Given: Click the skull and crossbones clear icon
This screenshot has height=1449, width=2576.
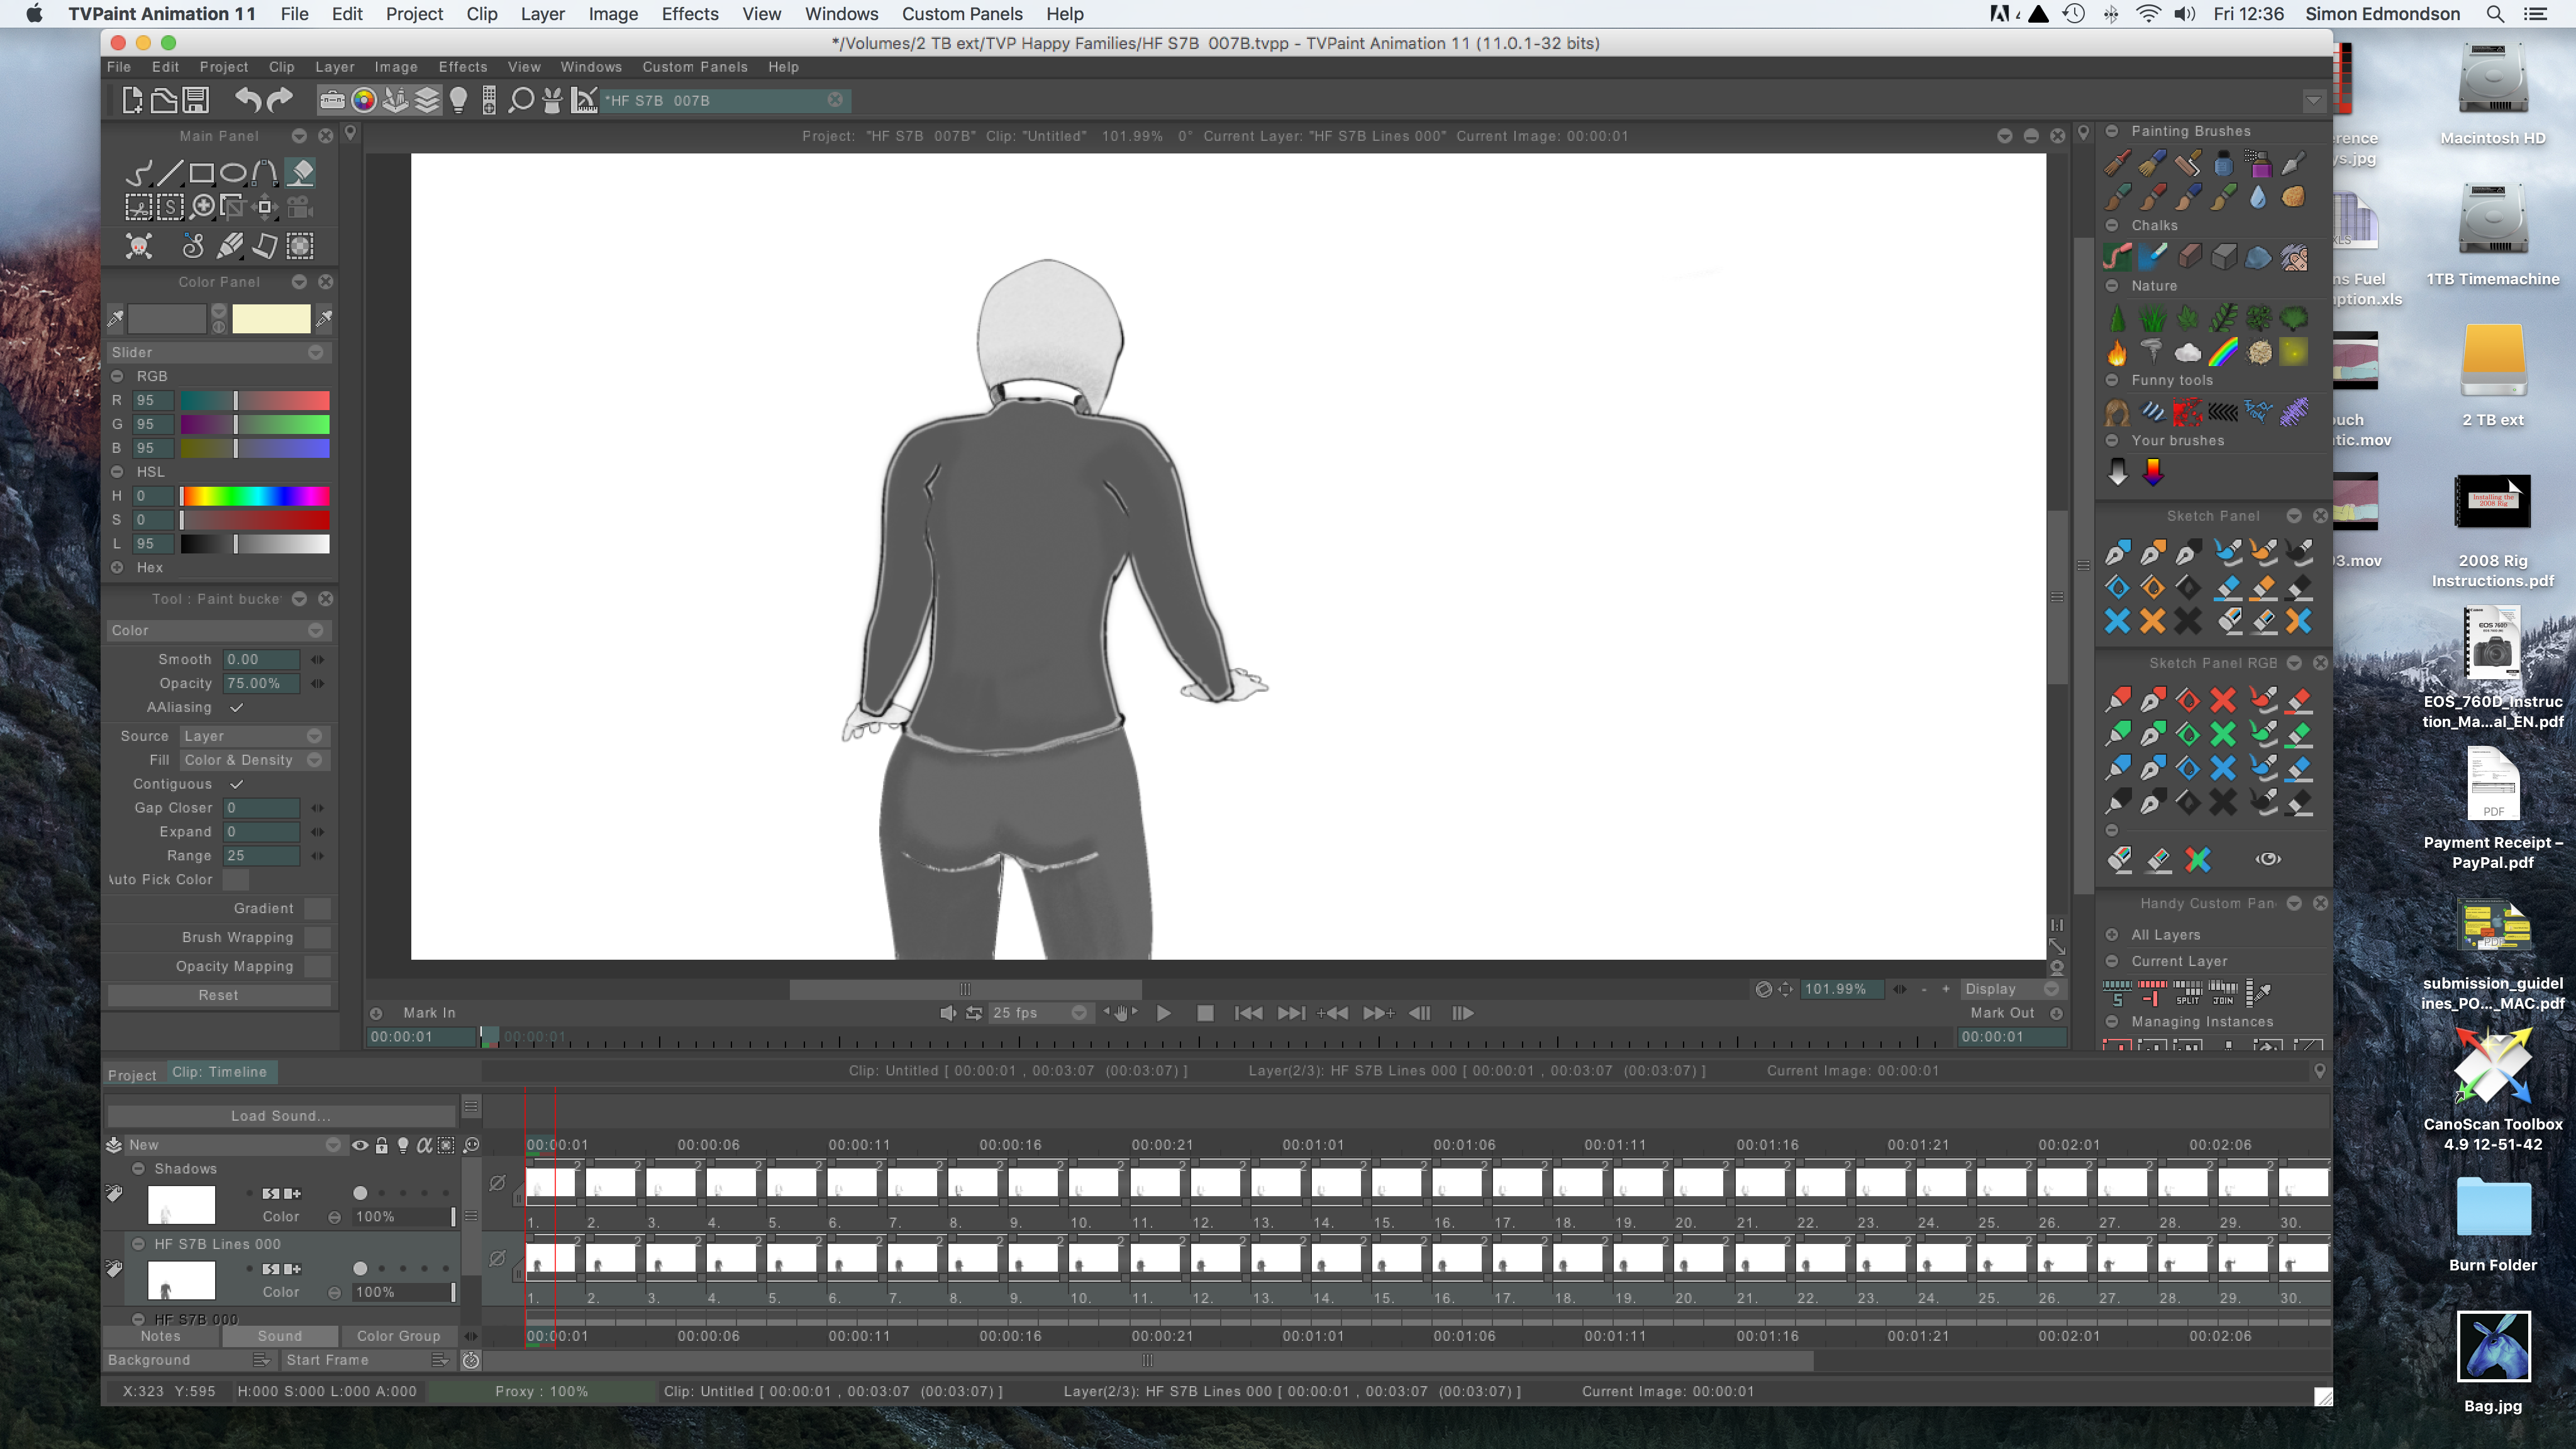Looking at the screenshot, I should click(139, 246).
